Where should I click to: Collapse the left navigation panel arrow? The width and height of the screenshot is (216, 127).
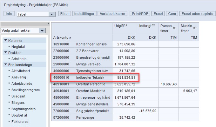(49, 23)
